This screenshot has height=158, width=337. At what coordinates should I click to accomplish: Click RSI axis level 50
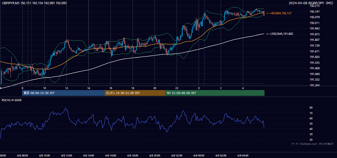pyautogui.click(x=311, y=124)
